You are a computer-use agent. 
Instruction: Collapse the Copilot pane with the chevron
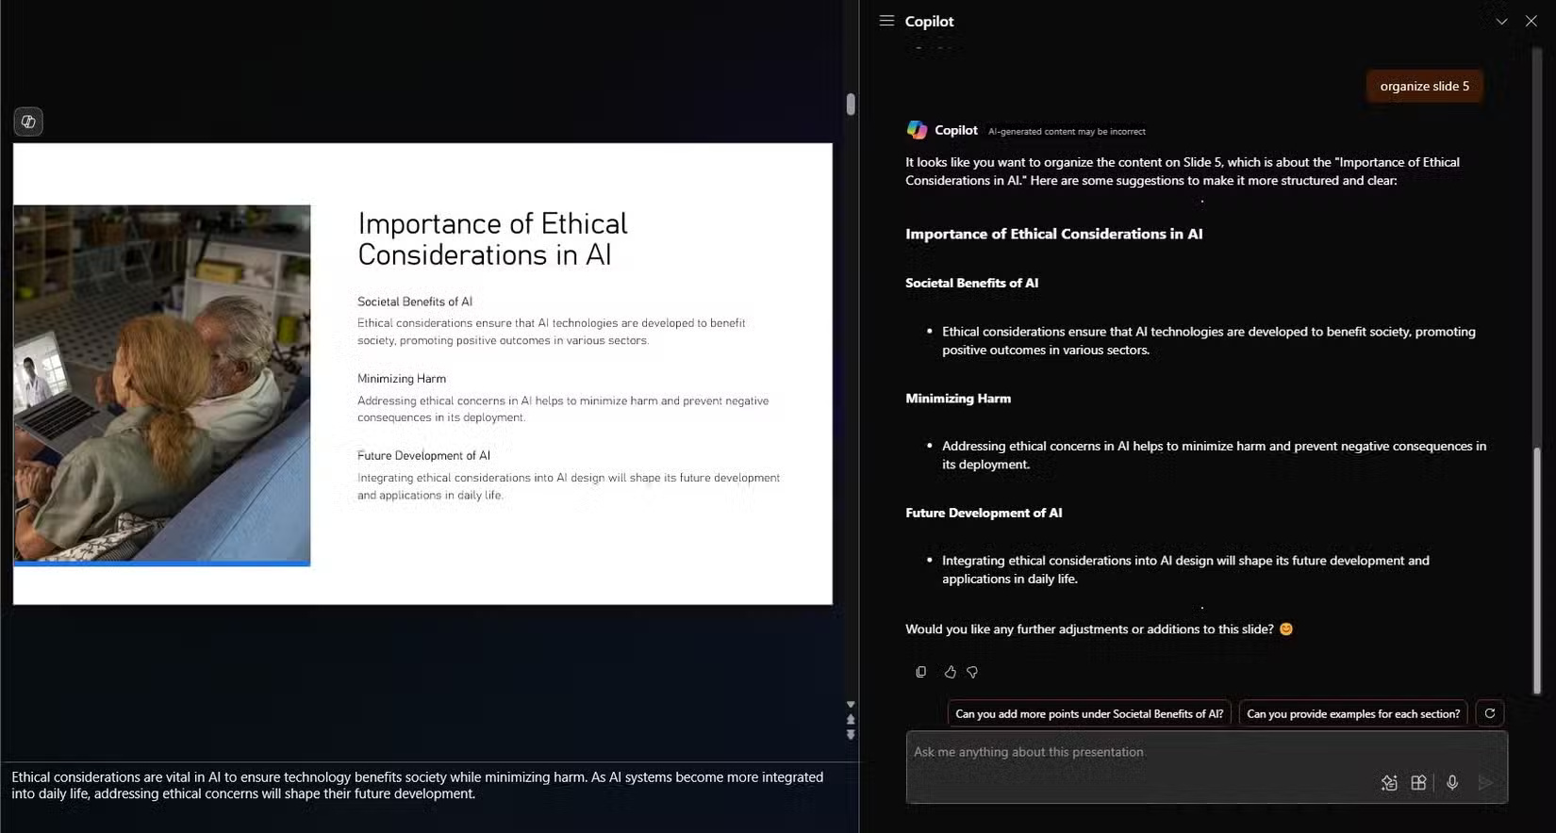pos(1501,21)
